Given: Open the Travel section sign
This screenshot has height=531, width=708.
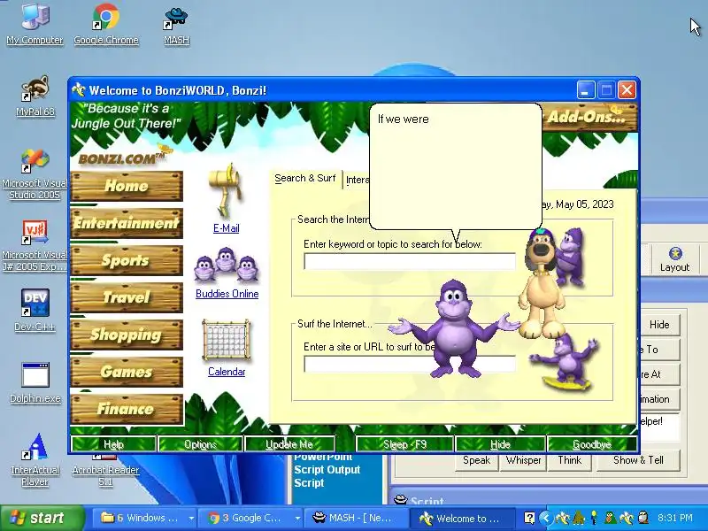Looking at the screenshot, I should click(x=127, y=297).
